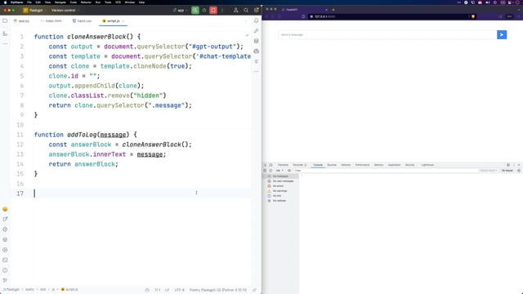Image resolution: width=523 pixels, height=294 pixels.
Task: Open the Project tool window icon
Action: pos(5,20)
